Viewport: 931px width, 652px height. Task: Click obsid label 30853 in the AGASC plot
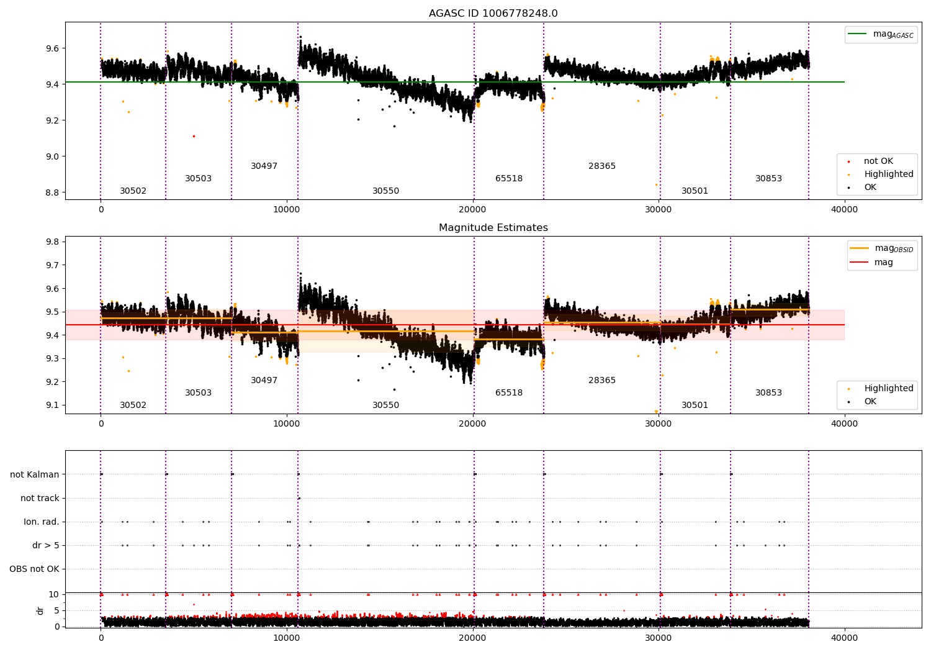pyautogui.click(x=768, y=179)
